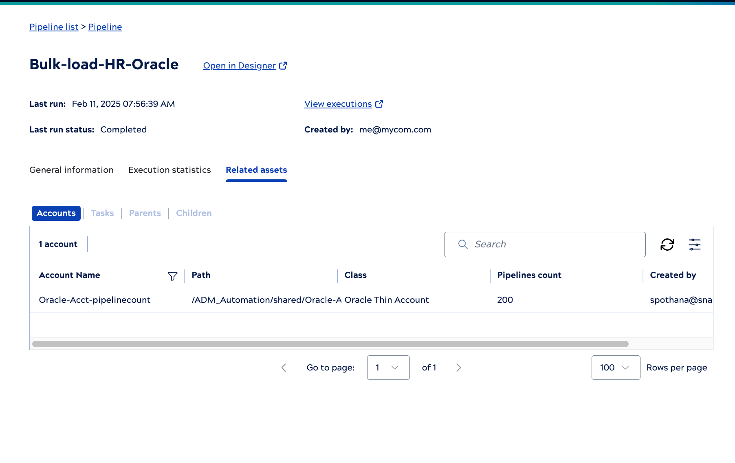Viewport: 735px width, 463px height.
Task: Filter the Account Name column
Action: coord(173,276)
